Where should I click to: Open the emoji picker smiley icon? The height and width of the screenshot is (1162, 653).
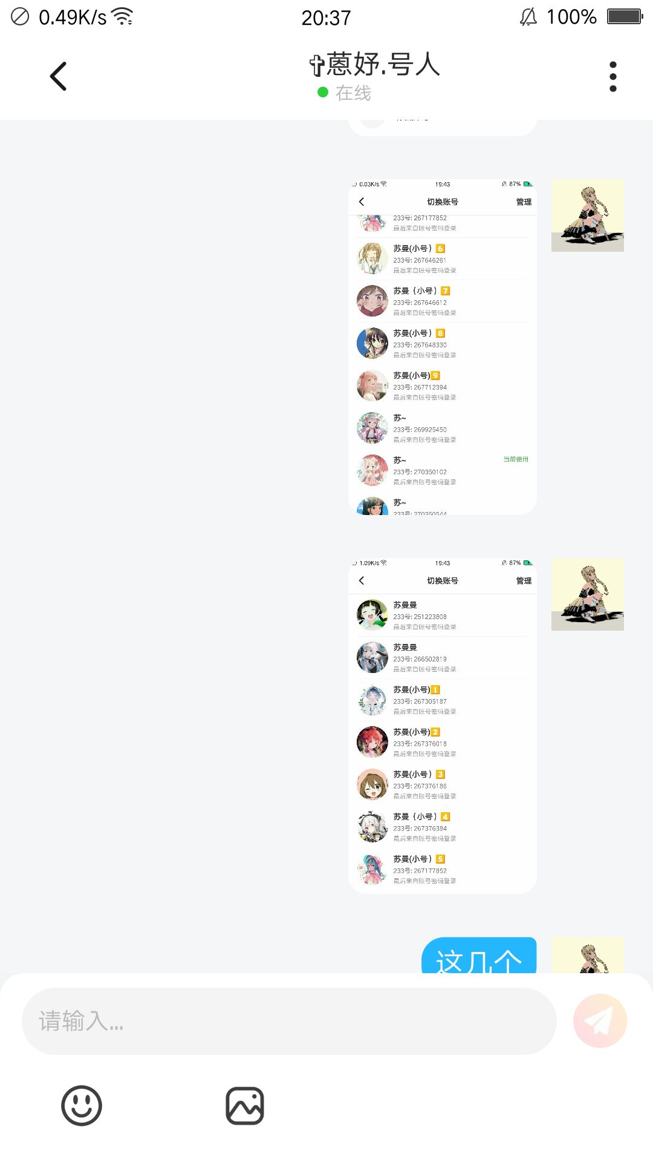pos(82,1105)
